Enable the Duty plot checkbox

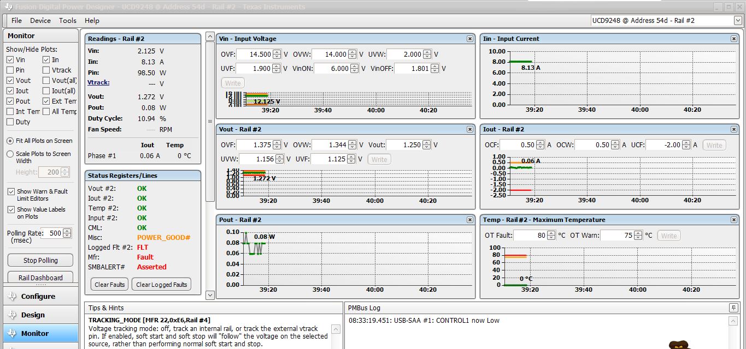(10, 122)
